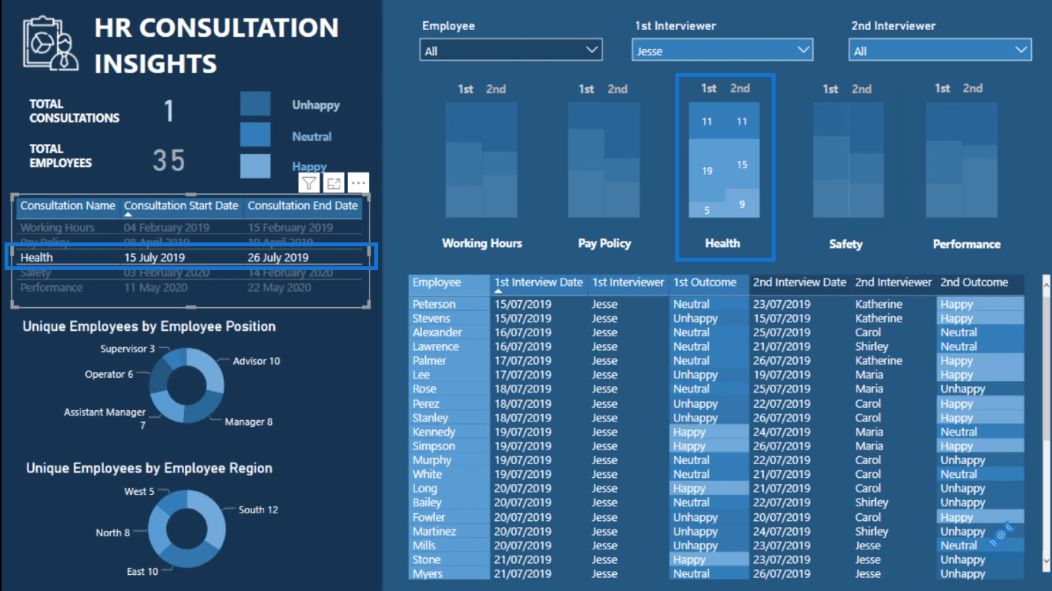The image size is (1052, 591).
Task: Click the West 5 region label
Action: [x=139, y=491]
